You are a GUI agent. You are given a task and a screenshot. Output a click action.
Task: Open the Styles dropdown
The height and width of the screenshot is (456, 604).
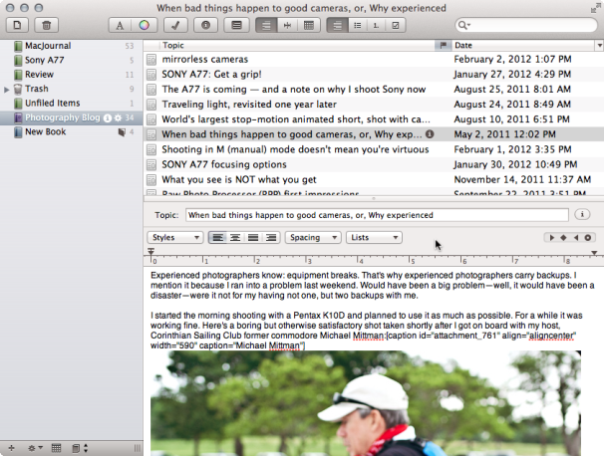(x=175, y=237)
